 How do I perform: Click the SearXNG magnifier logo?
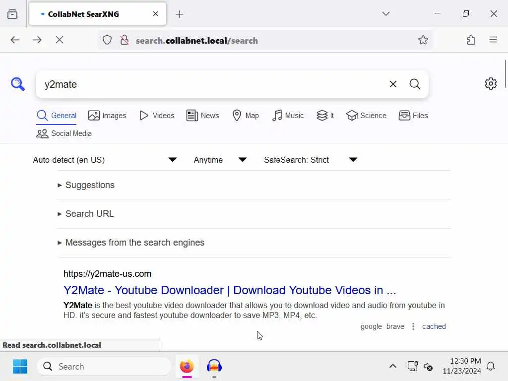click(18, 84)
